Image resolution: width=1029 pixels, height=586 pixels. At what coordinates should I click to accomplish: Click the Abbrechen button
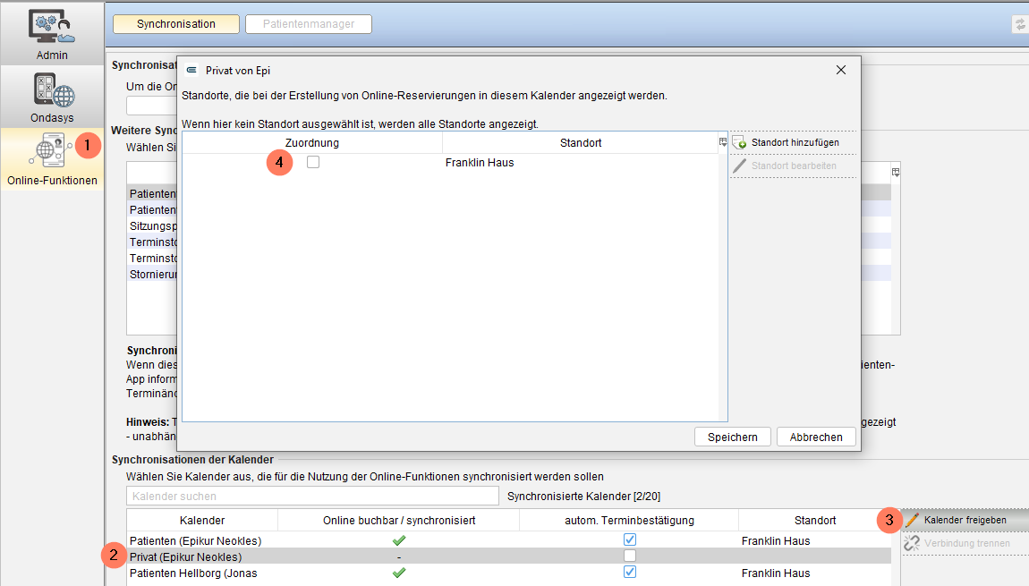click(816, 437)
